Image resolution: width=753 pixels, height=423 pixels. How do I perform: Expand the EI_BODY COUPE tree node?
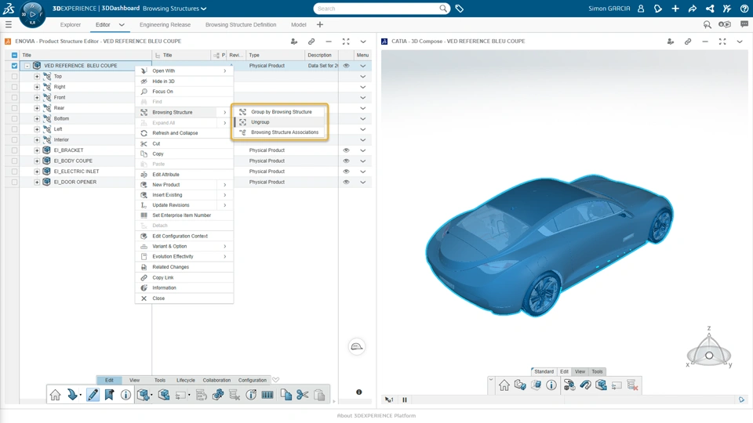tap(37, 161)
